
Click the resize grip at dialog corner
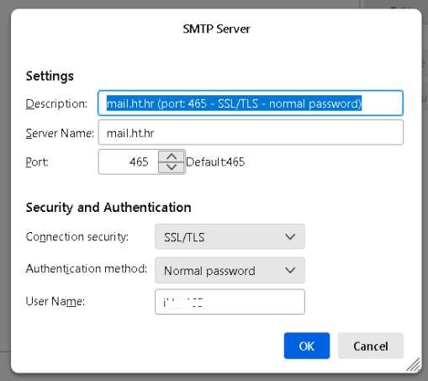pyautogui.click(x=414, y=365)
